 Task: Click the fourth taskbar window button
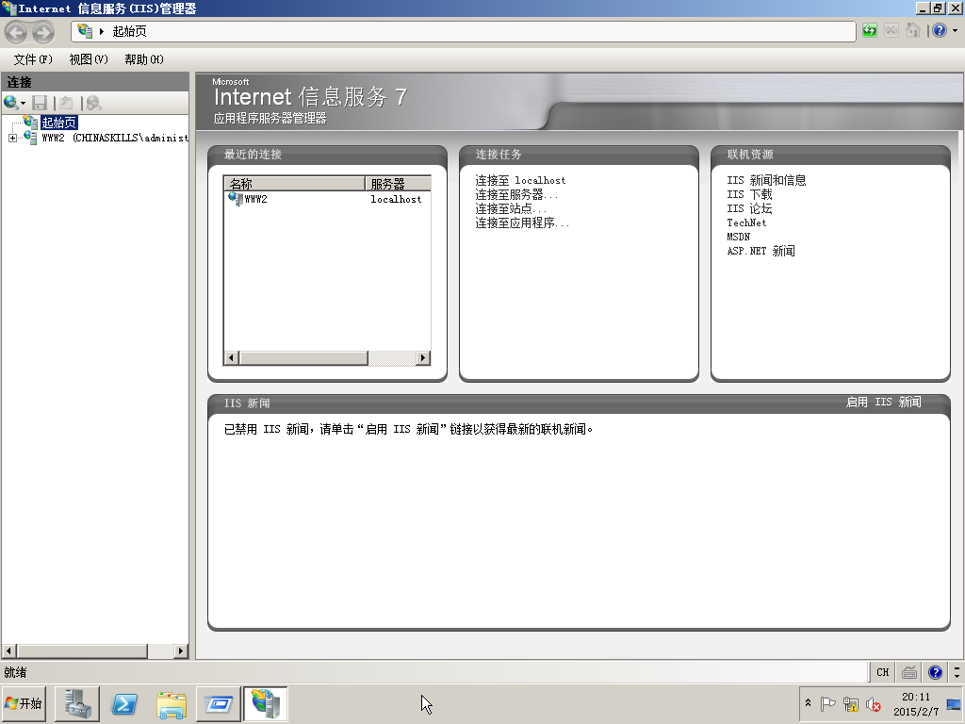219,703
